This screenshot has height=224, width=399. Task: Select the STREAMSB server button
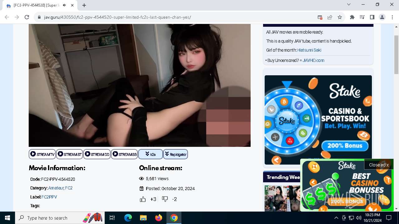coord(124,154)
